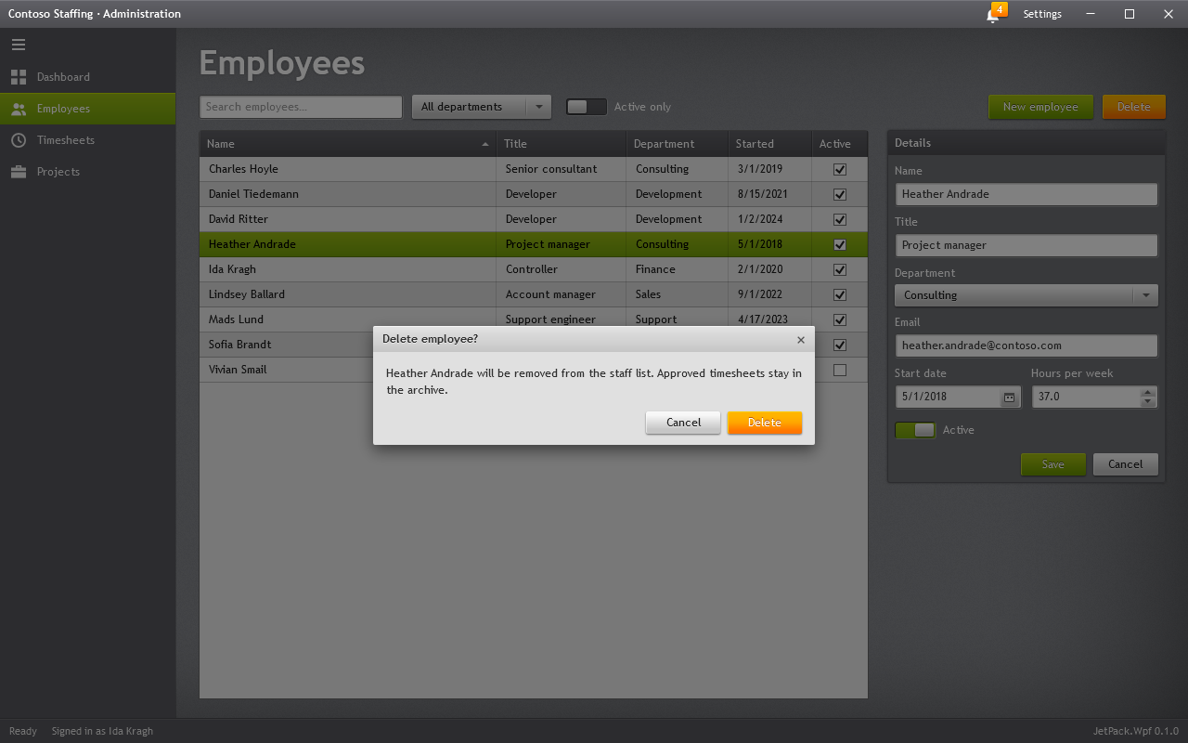Open the notifications bell
Image resolution: width=1188 pixels, height=743 pixels.
(x=993, y=15)
